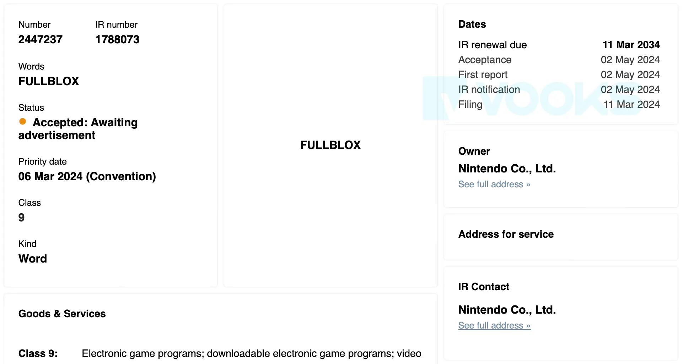Click the IR renewal due date 11 Mar 2034
Screen dimensions: 683x364
coord(631,45)
